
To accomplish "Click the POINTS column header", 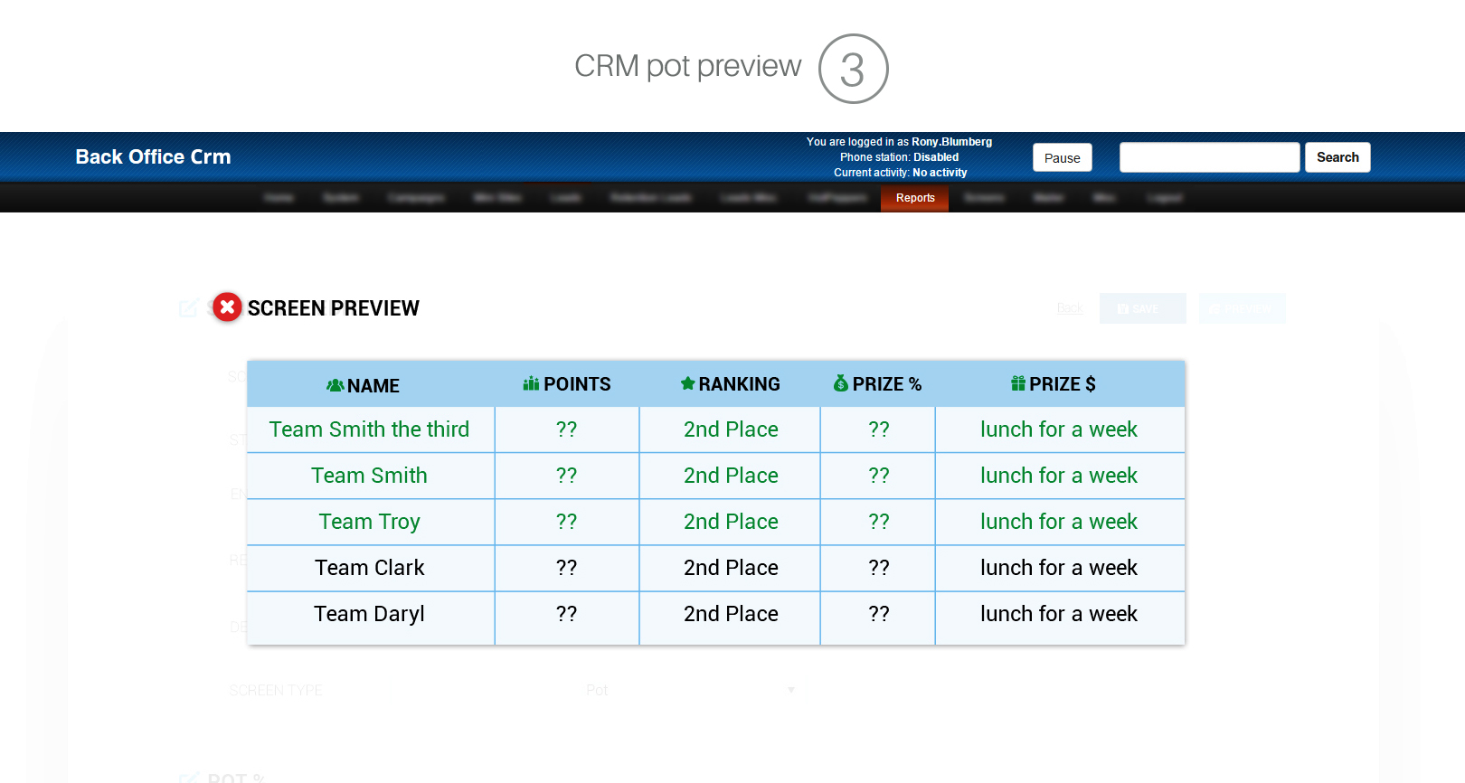I will [x=567, y=384].
